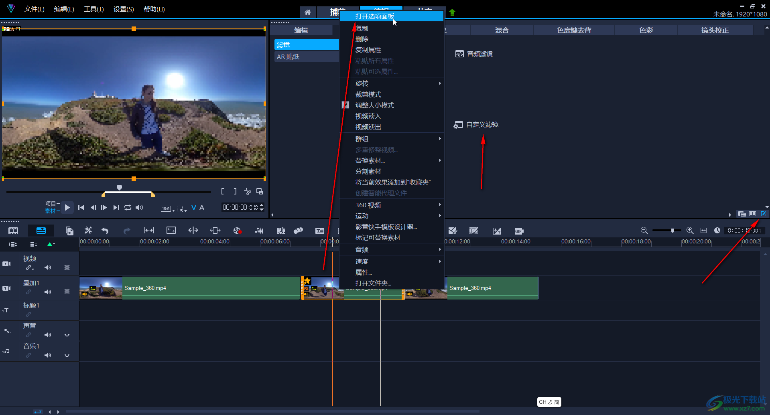
Task: Undo the last action
Action: pos(105,231)
